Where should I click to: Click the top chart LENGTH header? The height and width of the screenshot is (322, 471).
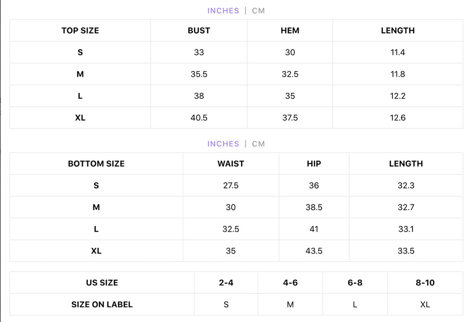point(398,31)
